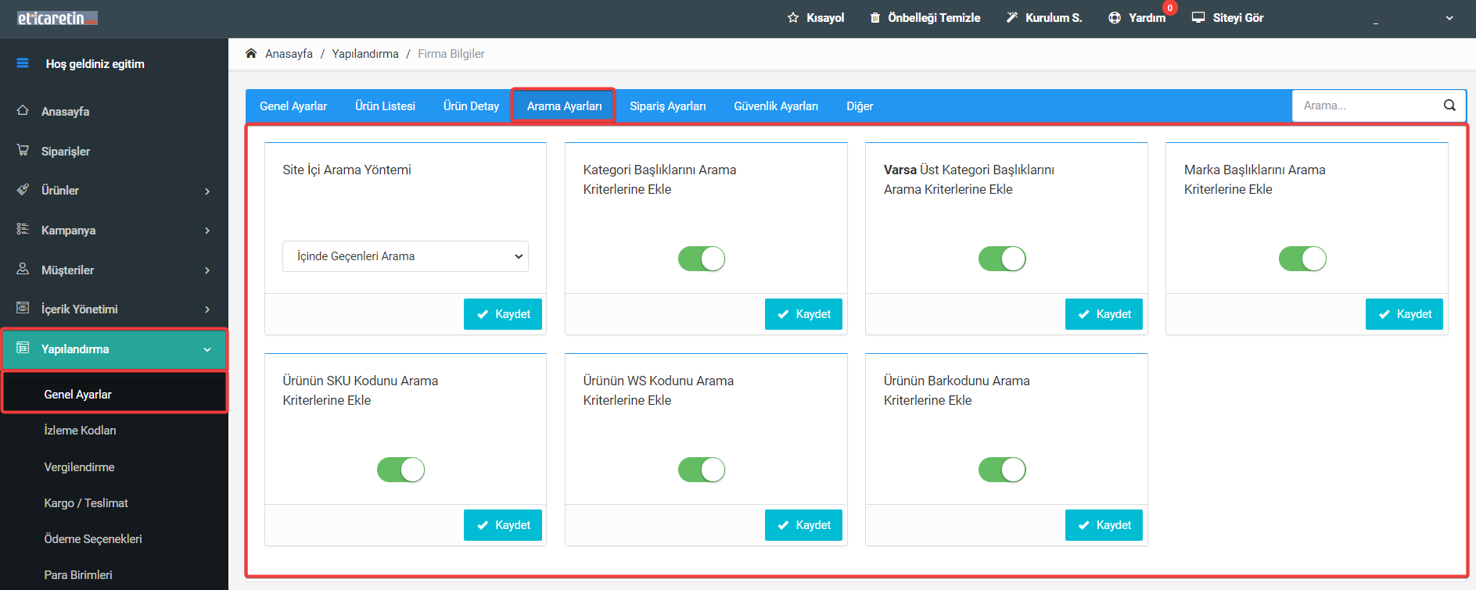The height and width of the screenshot is (590, 1476).
Task: Collapse the Yapılandırma submenu chevron
Action: tap(207, 349)
